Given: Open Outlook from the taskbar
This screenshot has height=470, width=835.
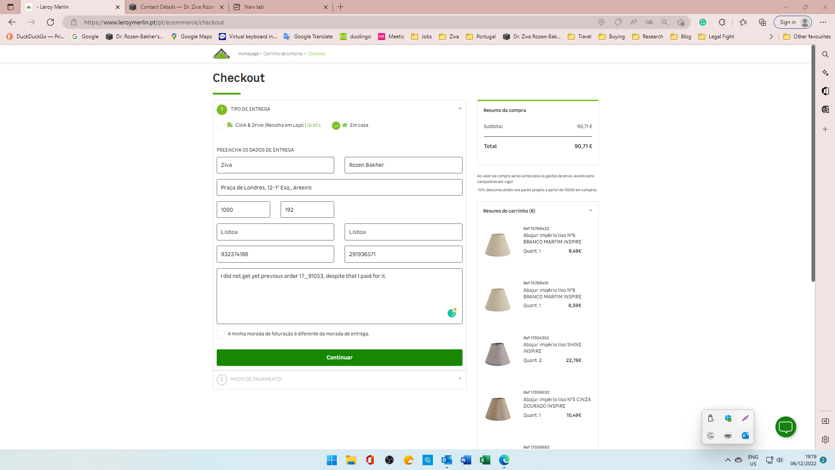Looking at the screenshot, I should [x=446, y=460].
